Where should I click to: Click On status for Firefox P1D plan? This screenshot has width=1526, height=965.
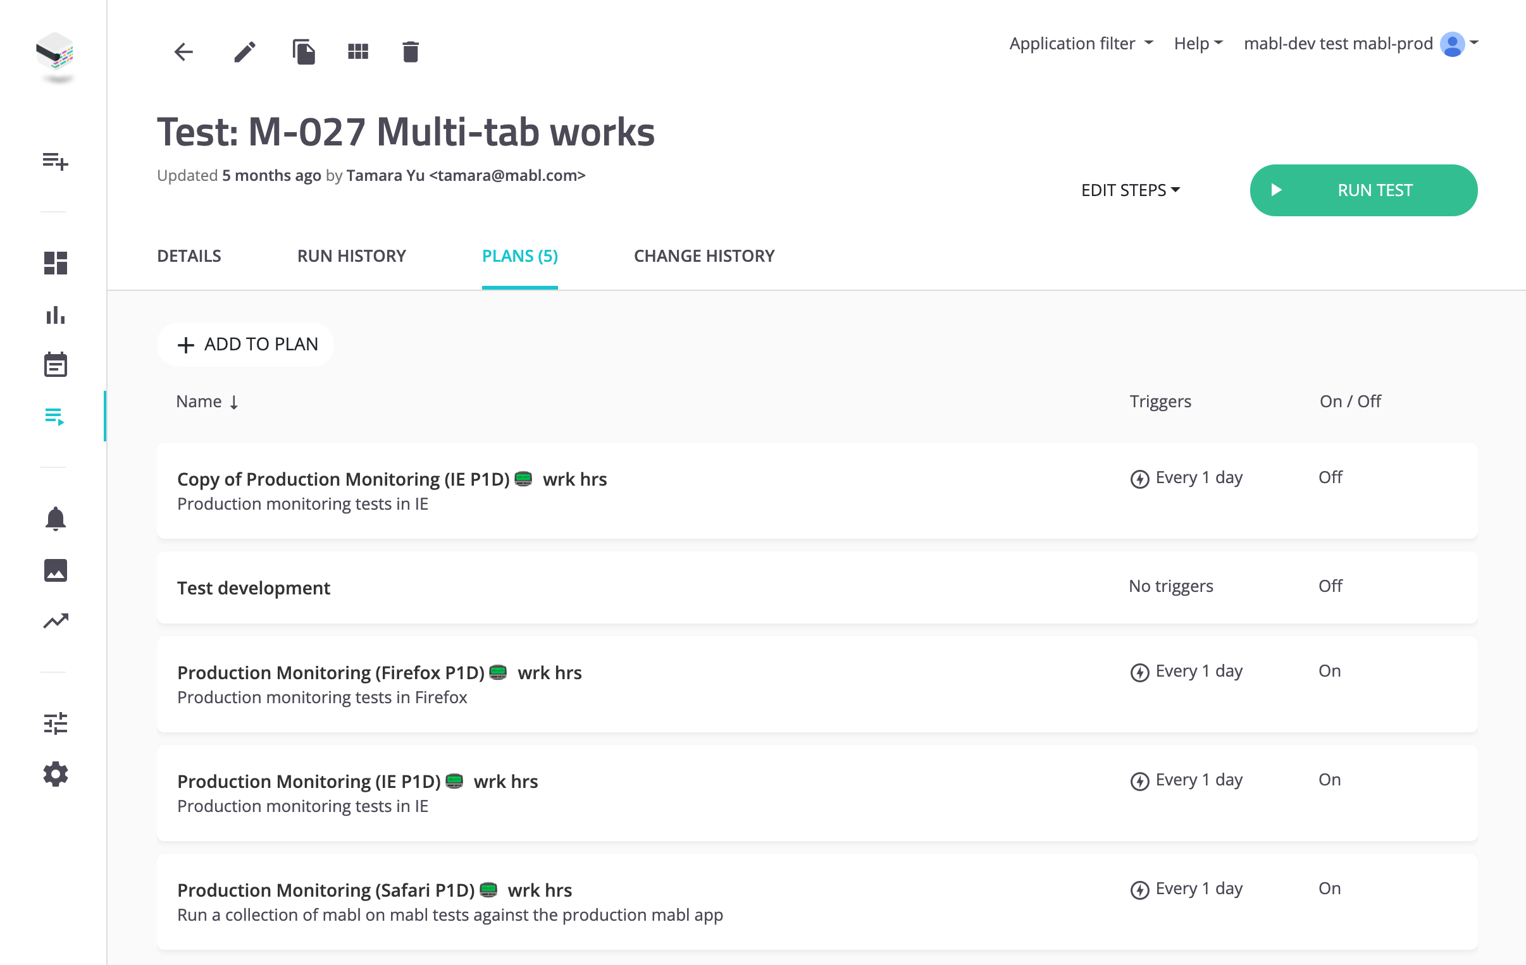click(1329, 671)
